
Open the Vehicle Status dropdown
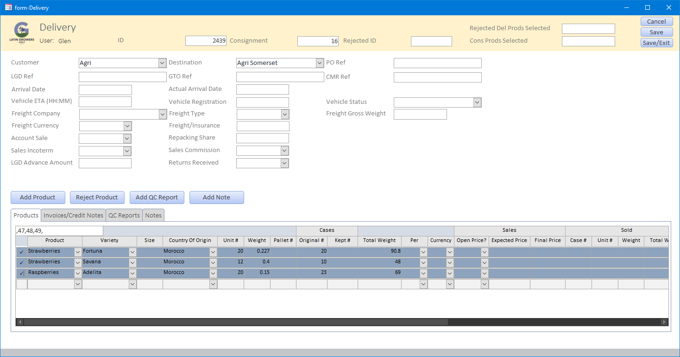[477, 102]
